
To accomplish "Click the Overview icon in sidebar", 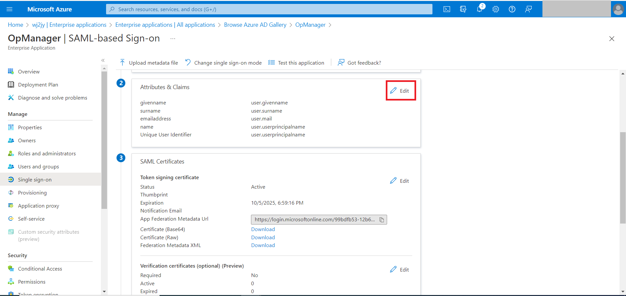I will 11,71.
